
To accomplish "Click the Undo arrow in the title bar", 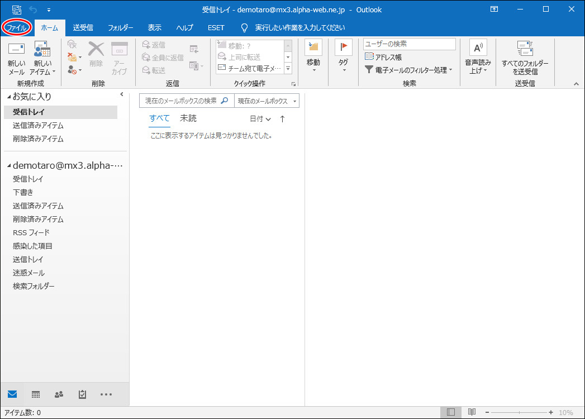I will pyautogui.click(x=33, y=9).
